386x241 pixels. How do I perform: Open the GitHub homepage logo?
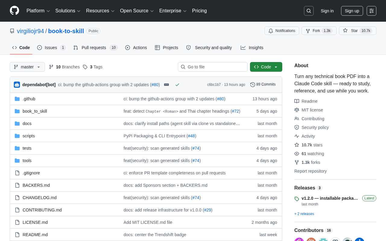[x=14, y=11]
